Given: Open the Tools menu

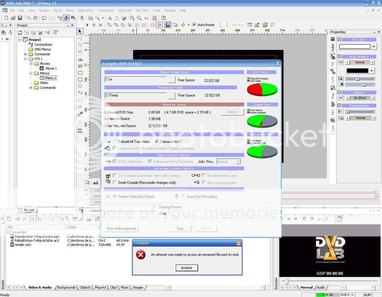Looking at the screenshot, I should (x=156, y=10).
